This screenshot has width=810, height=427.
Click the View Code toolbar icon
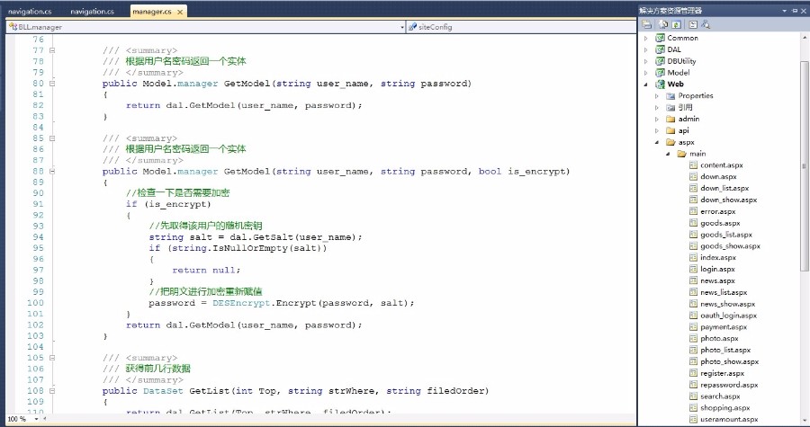693,24
